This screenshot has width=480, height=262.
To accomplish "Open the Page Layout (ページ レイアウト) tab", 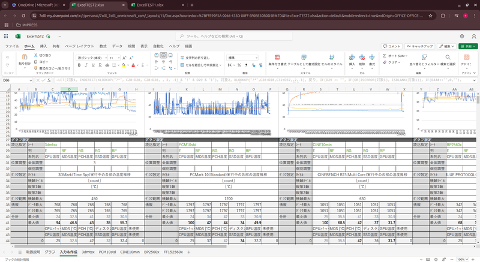I will (x=79, y=46).
